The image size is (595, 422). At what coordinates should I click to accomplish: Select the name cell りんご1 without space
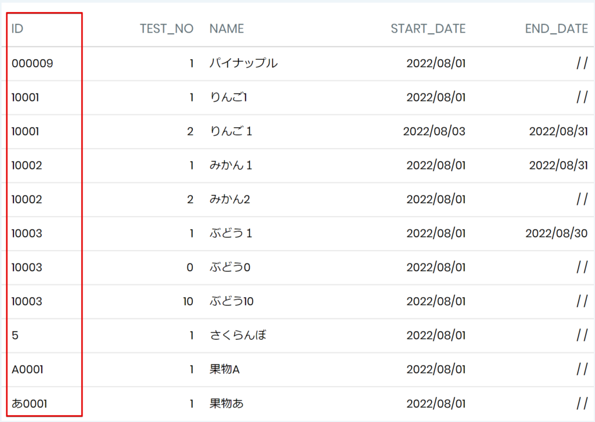[x=228, y=97]
